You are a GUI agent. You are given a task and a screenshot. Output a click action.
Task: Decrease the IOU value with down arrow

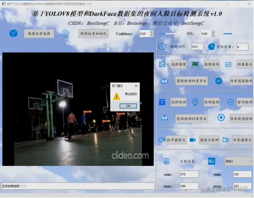coord(213,35)
